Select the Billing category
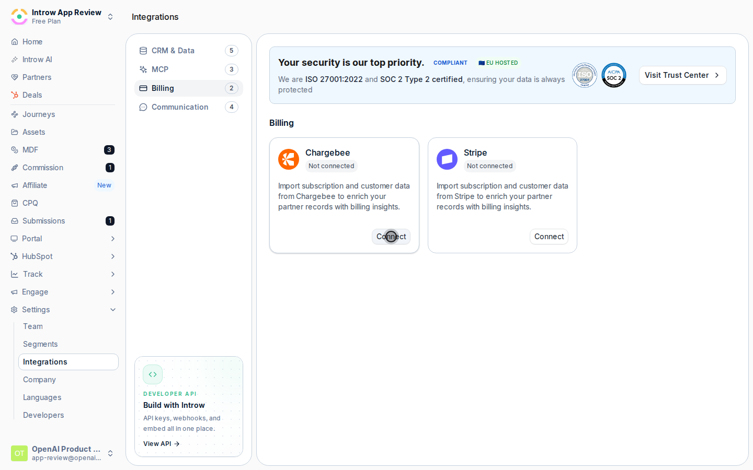 189,88
